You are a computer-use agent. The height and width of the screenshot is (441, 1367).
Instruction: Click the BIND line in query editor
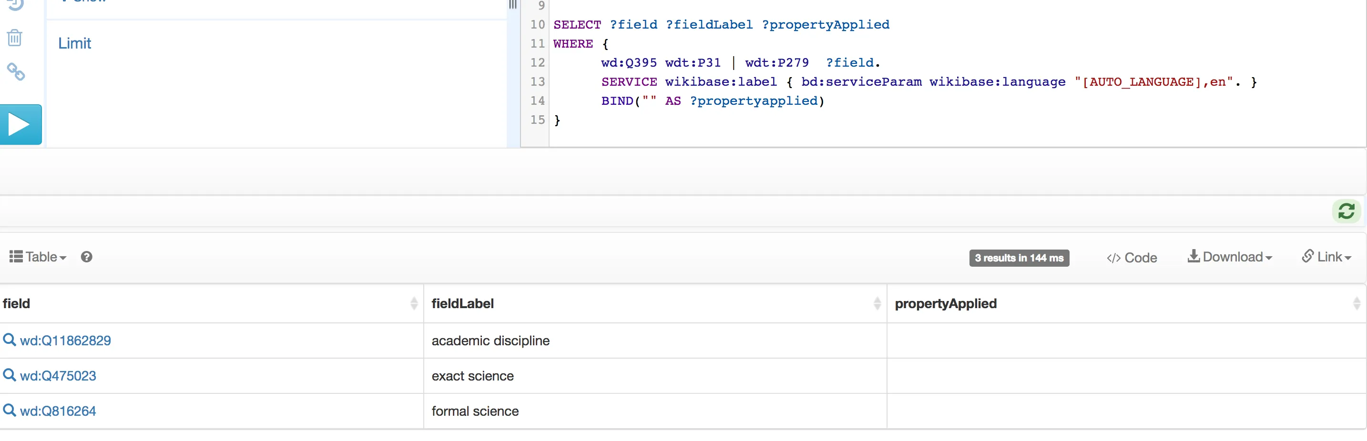click(712, 100)
